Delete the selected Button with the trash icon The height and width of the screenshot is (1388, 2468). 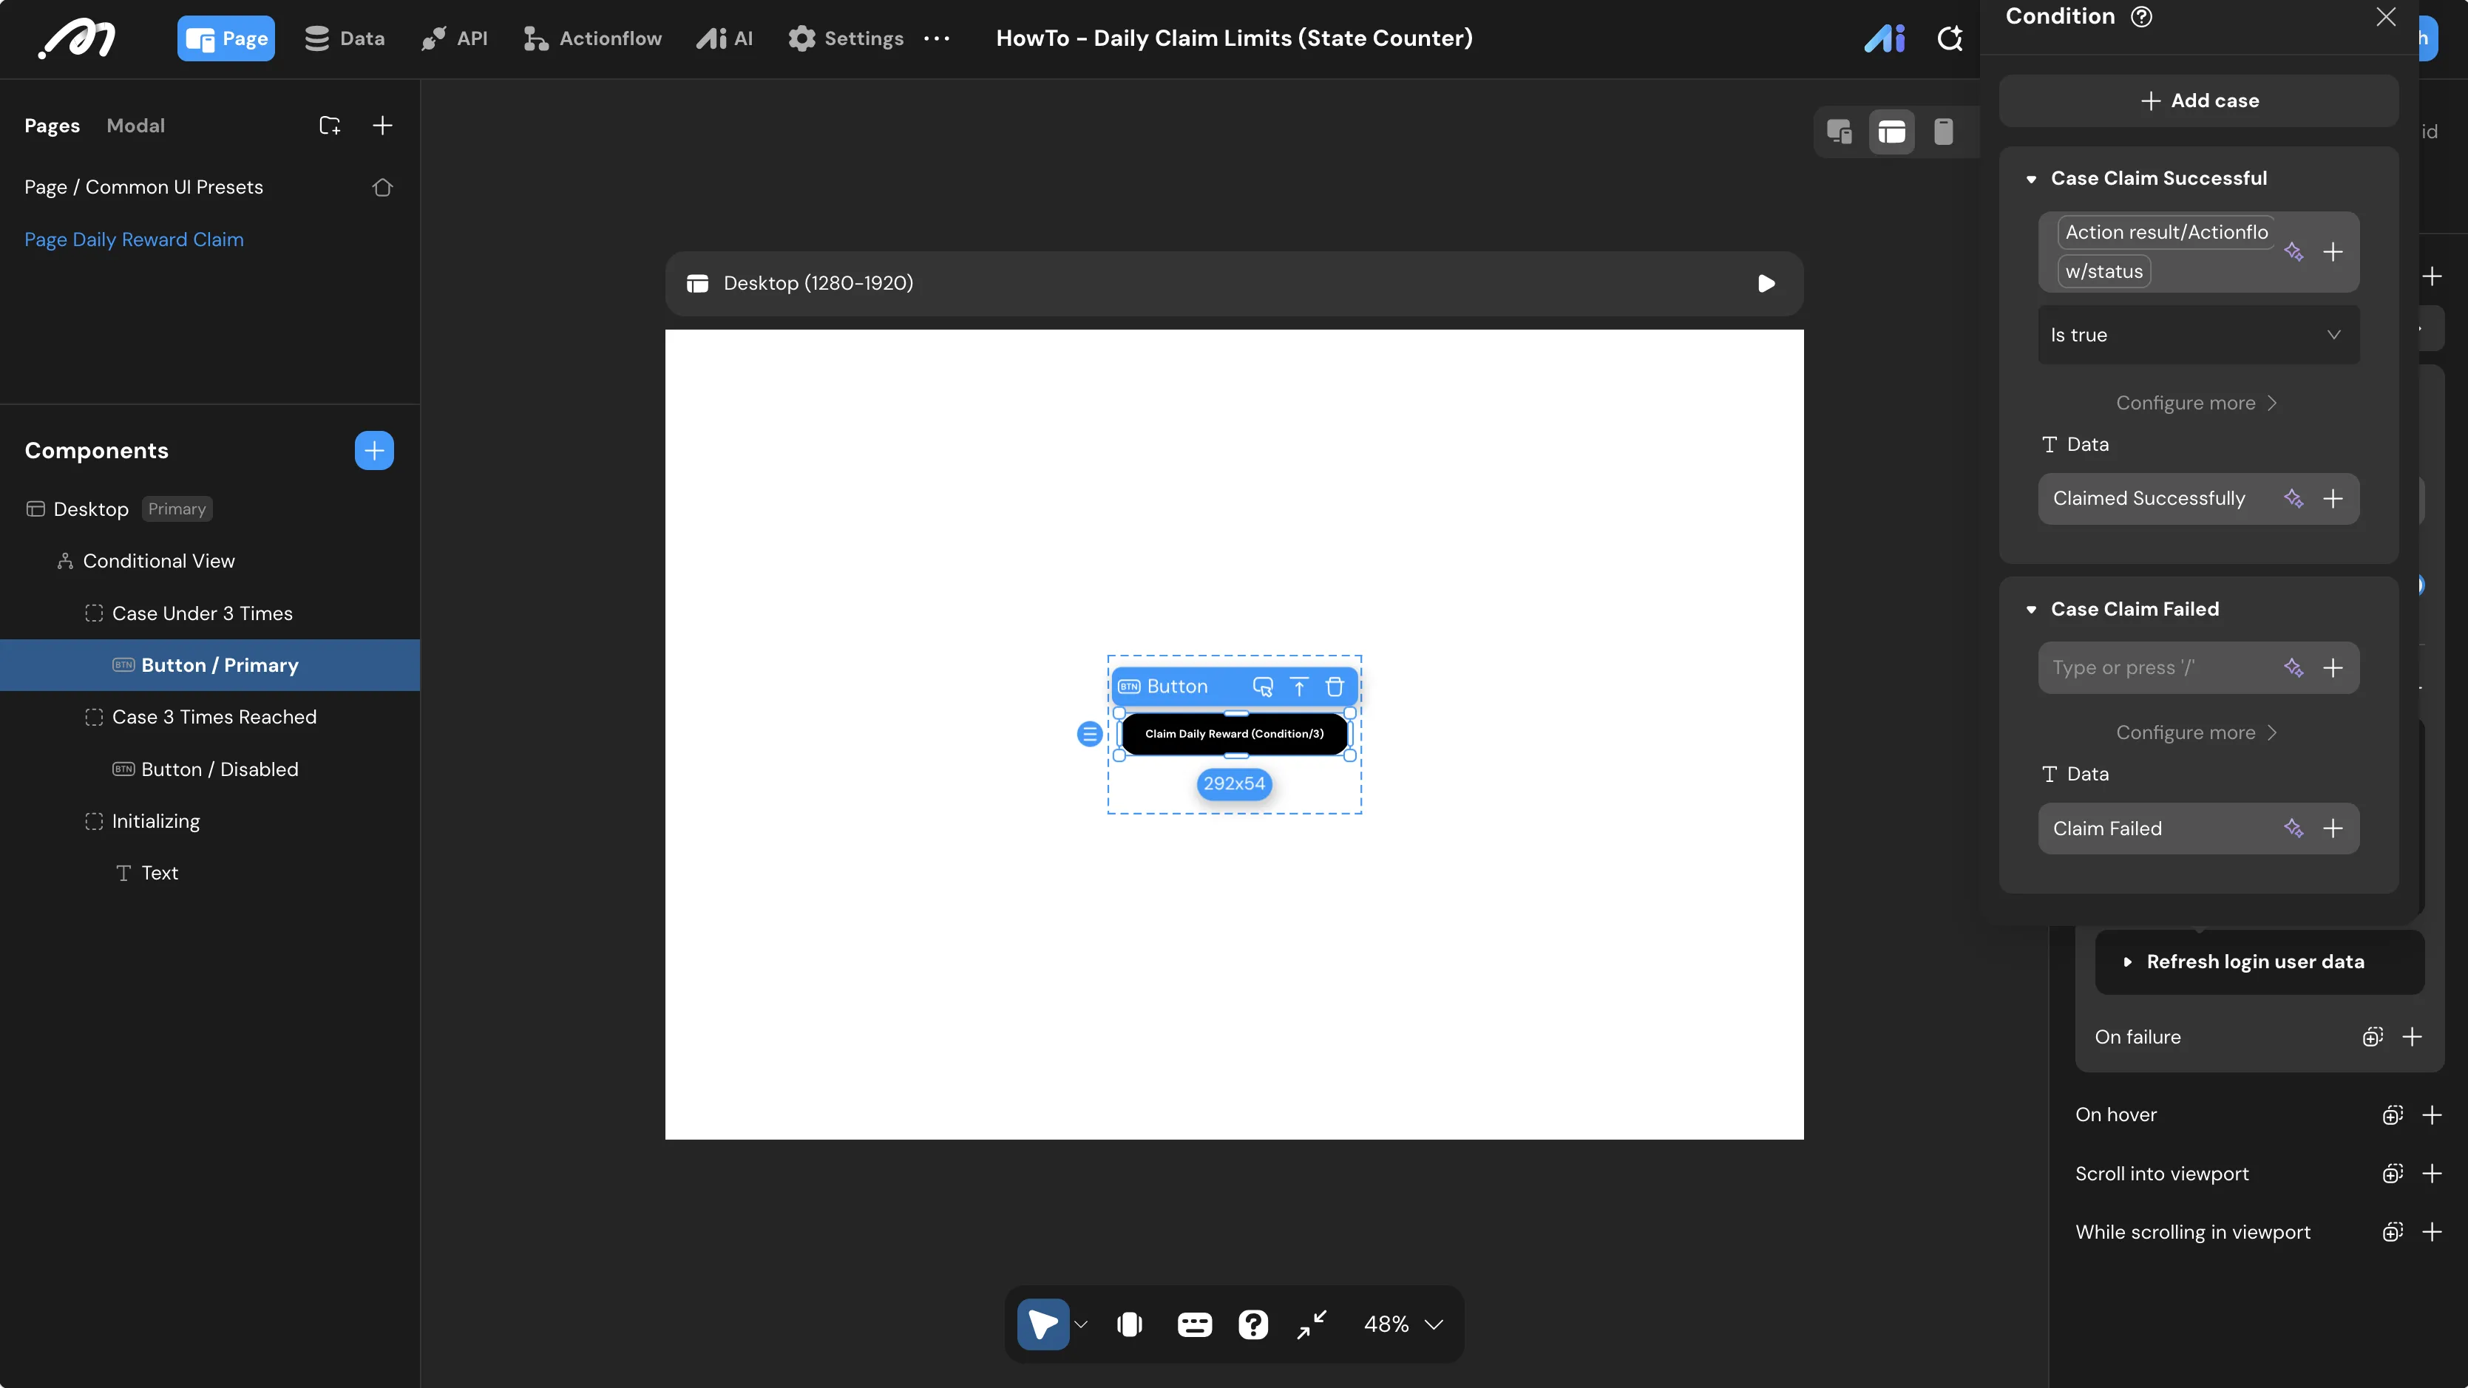click(1335, 687)
